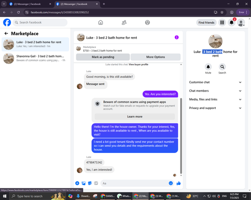Open the Friends icon in top navigation

tap(124, 22)
